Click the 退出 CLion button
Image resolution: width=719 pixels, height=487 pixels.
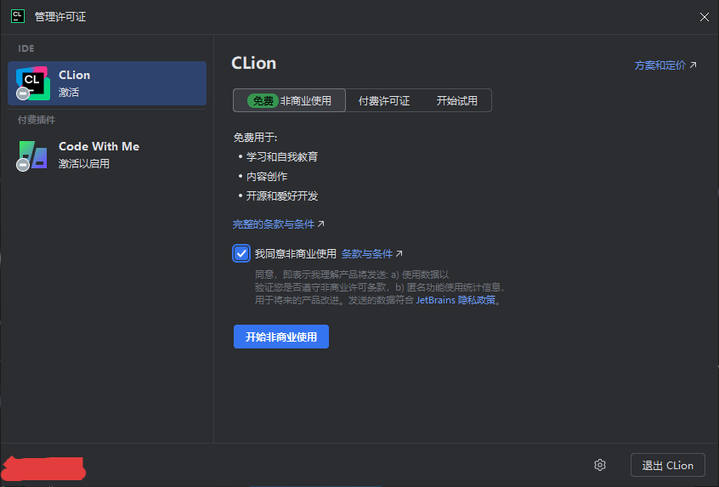coord(668,465)
